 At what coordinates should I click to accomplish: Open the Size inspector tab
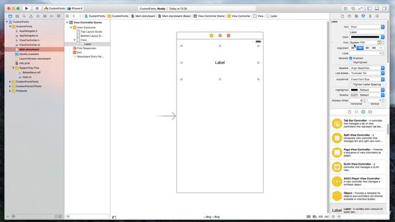tap(370, 16)
